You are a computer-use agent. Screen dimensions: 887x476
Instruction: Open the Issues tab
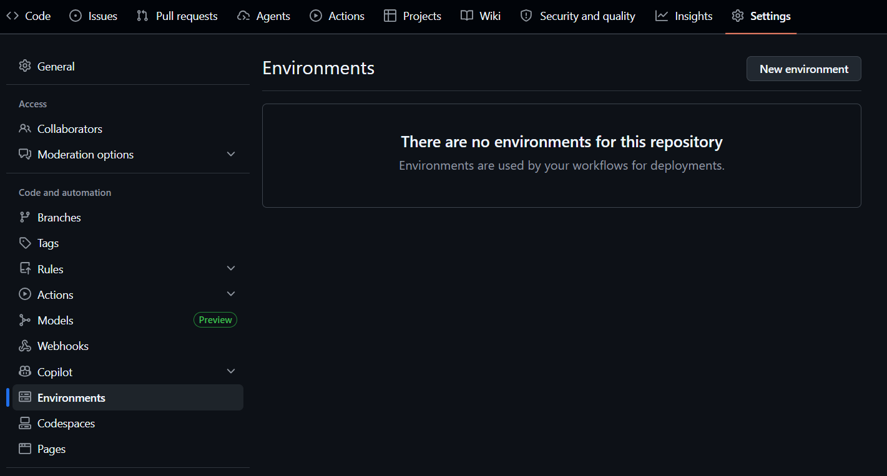tap(94, 16)
